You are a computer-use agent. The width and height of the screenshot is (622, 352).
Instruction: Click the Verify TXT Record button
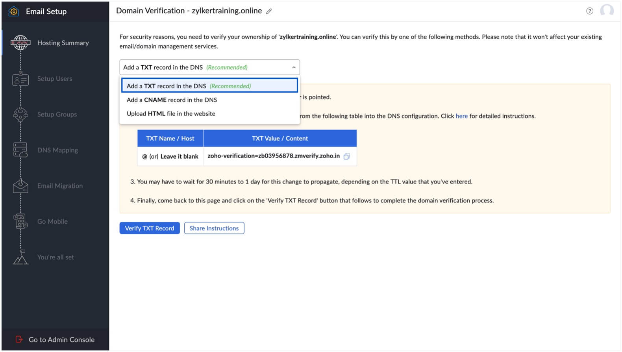tap(150, 228)
